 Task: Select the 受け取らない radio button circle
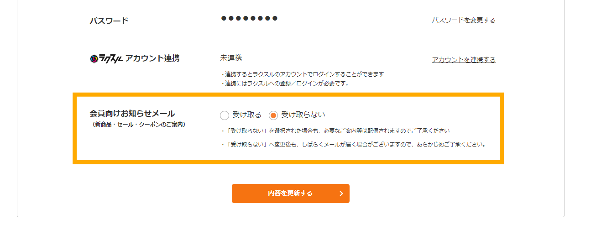273,115
